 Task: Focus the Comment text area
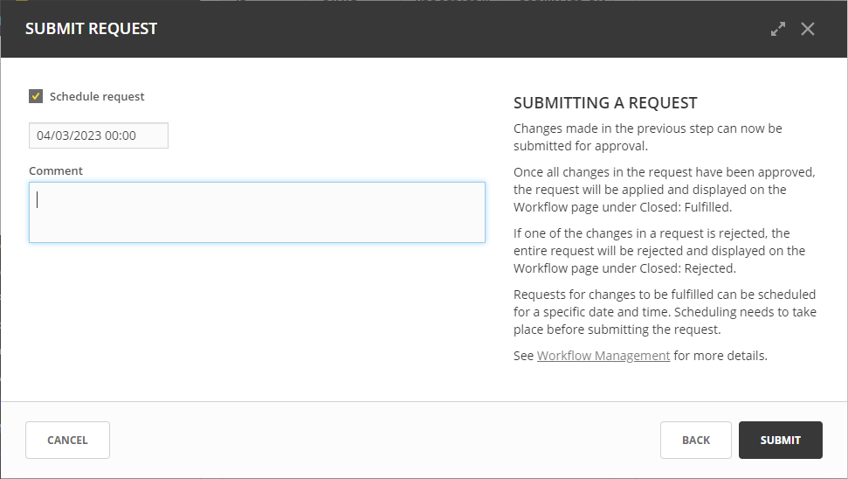click(257, 212)
